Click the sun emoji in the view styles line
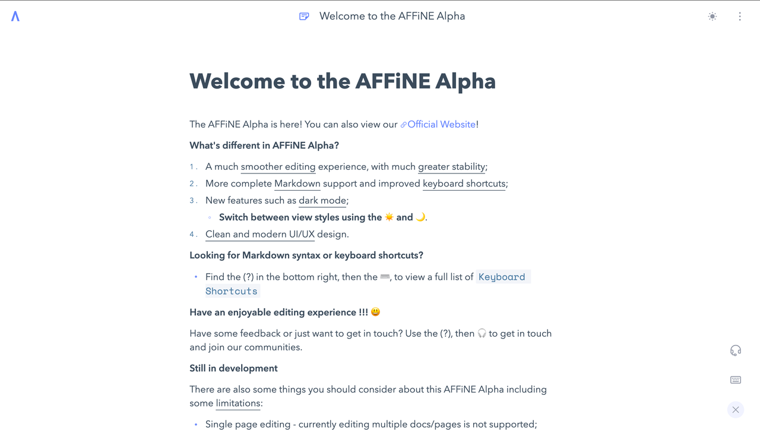Image resolution: width=760 pixels, height=434 pixels. point(389,217)
